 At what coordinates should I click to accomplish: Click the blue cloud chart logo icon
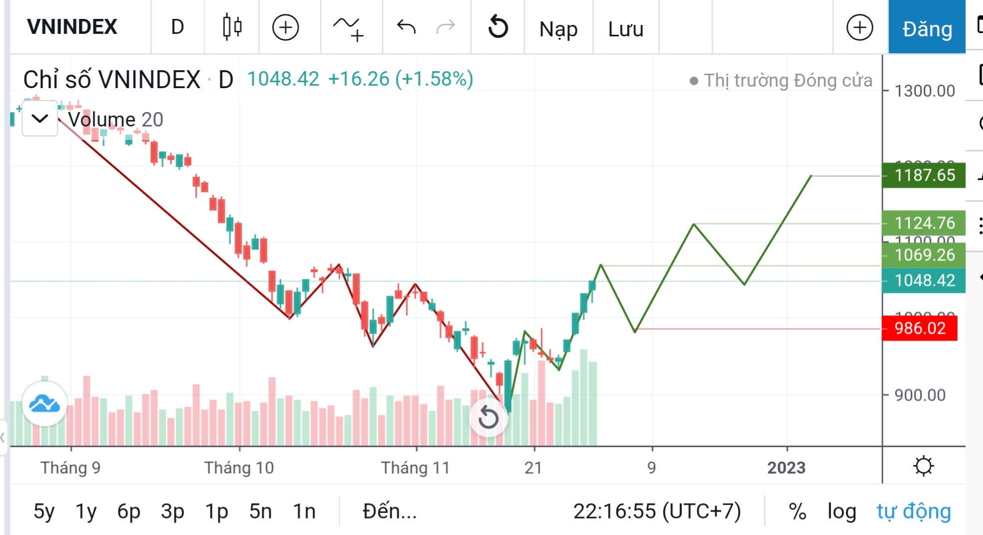tap(44, 404)
